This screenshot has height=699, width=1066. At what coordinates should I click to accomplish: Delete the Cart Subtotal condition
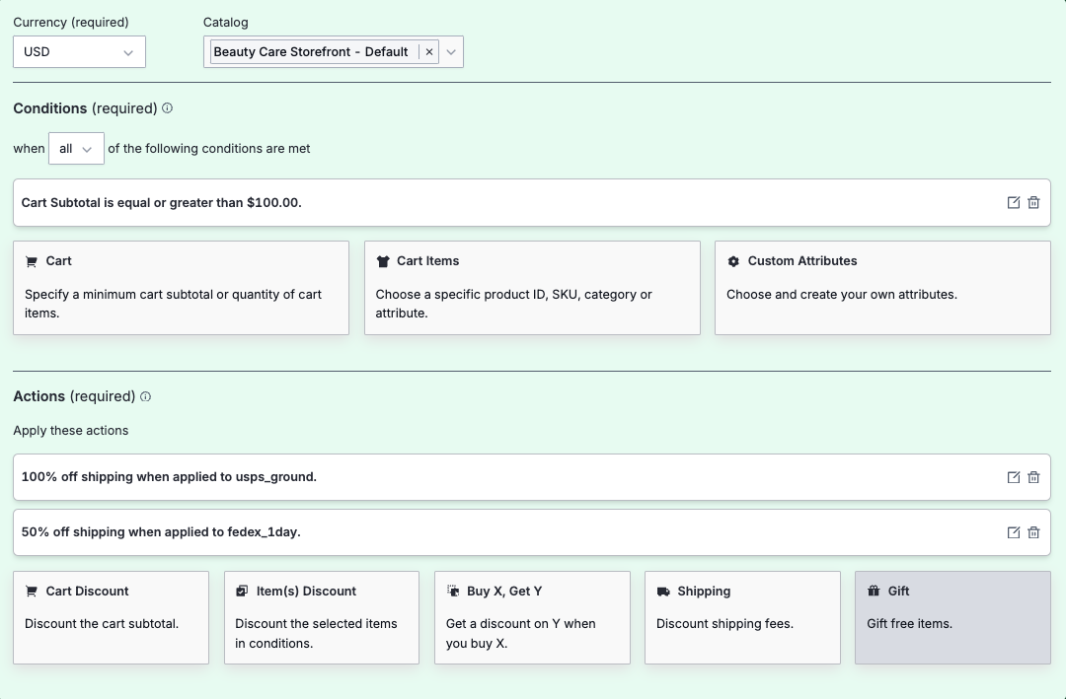[x=1033, y=202]
